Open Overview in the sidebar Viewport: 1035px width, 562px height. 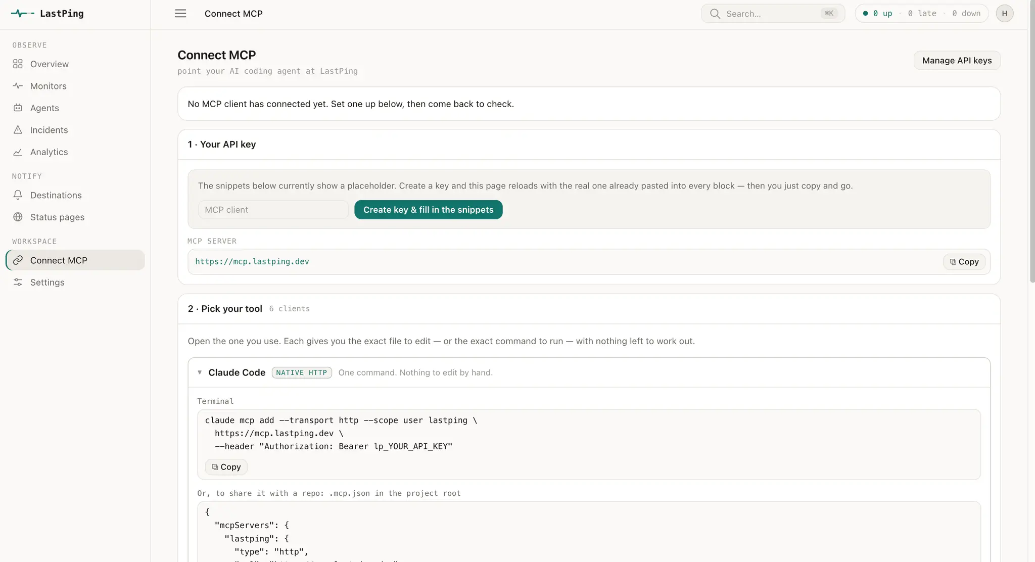75,64
